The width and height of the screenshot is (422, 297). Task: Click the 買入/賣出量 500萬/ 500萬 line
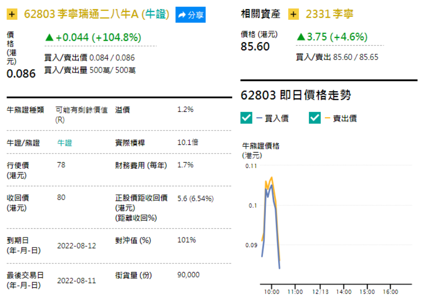[x=90, y=71]
